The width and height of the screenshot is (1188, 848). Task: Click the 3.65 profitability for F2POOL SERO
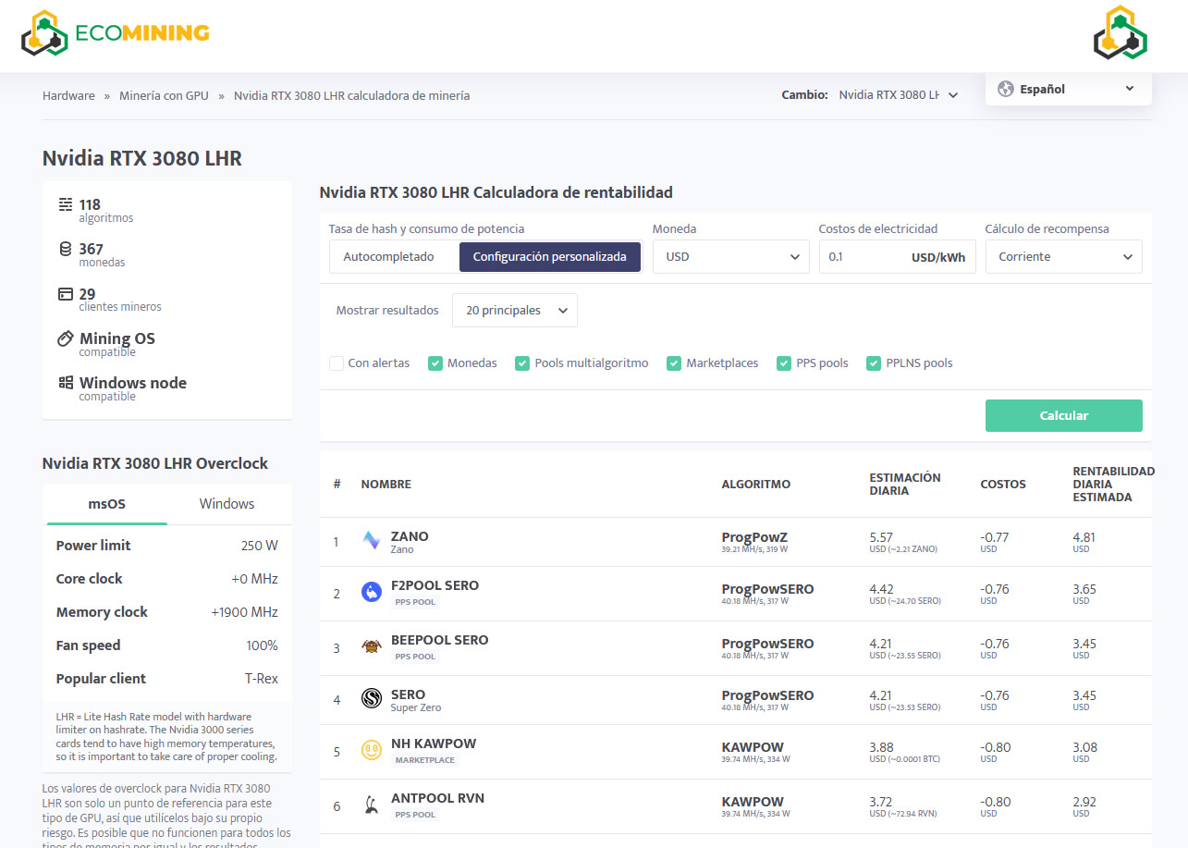tap(1084, 588)
